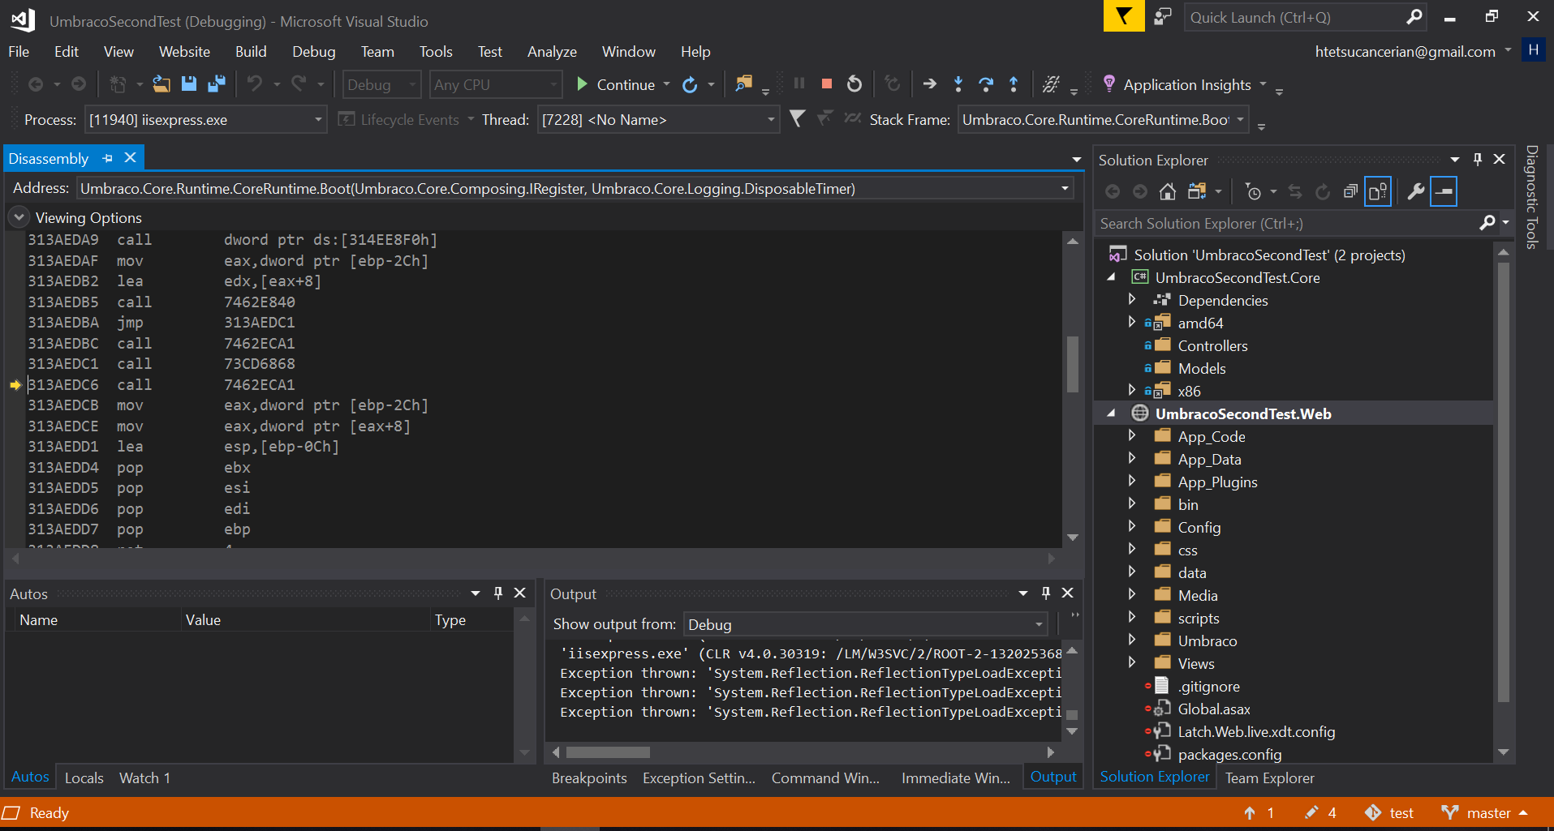Click the Stop Debugging red square

coord(827,84)
